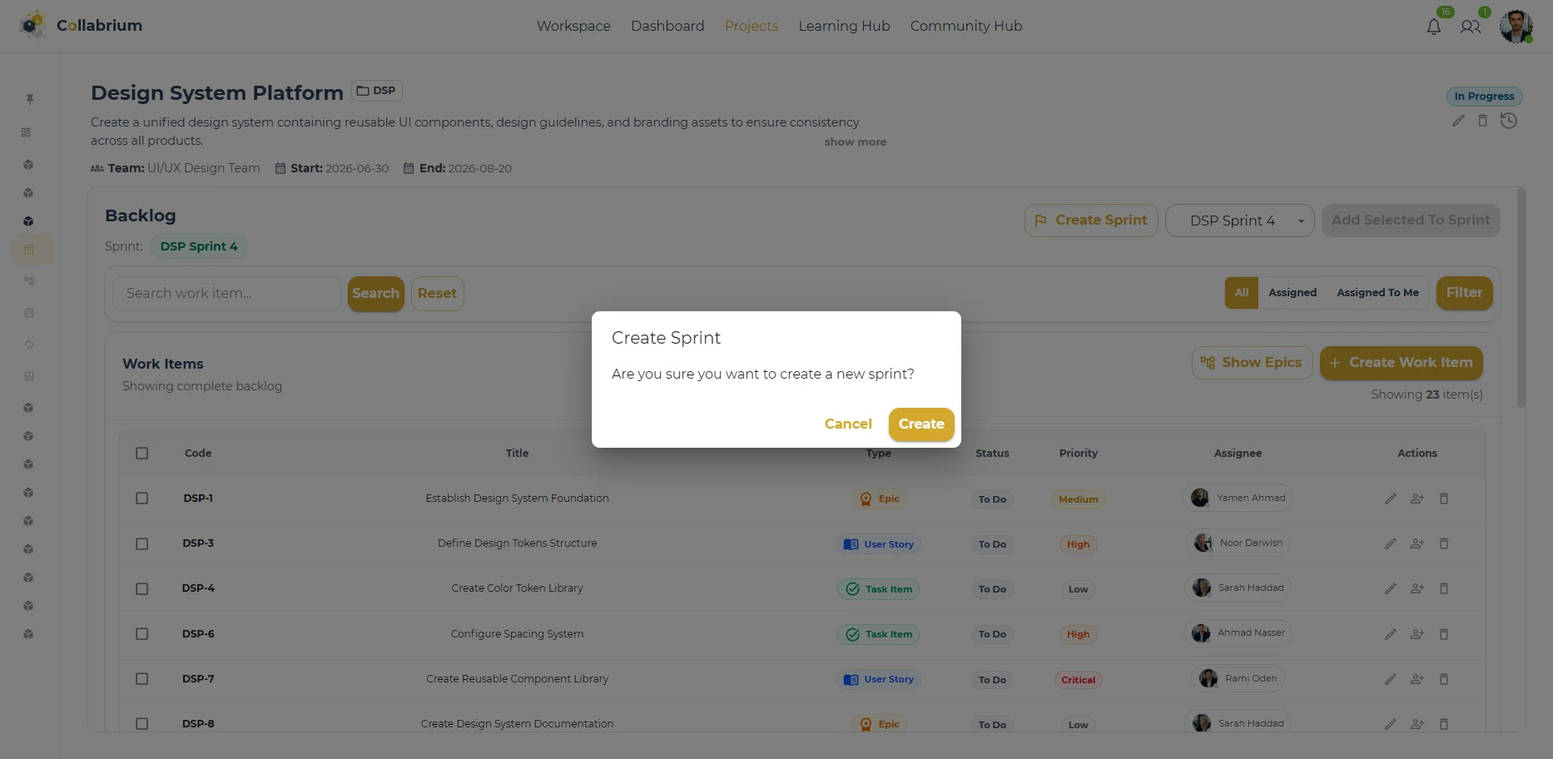
Task: Delete work item DSP-1
Action: (1444, 499)
